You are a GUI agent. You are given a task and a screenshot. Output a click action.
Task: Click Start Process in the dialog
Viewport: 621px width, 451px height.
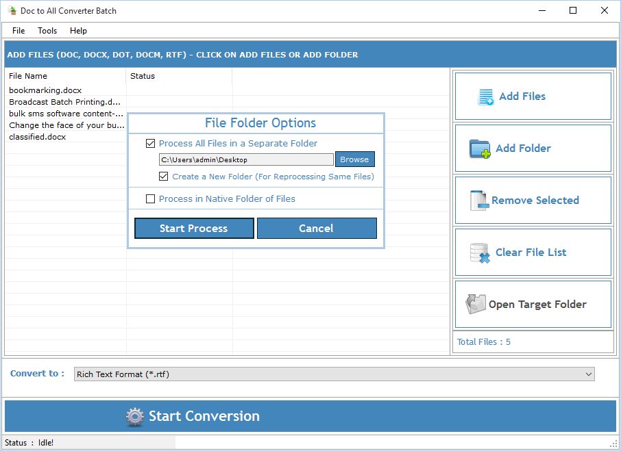coord(194,228)
